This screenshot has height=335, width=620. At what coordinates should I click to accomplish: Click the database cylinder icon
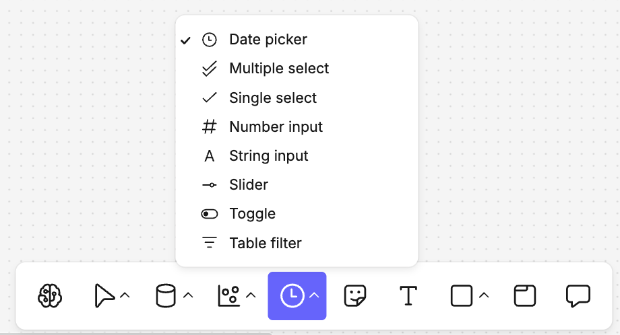(x=166, y=295)
